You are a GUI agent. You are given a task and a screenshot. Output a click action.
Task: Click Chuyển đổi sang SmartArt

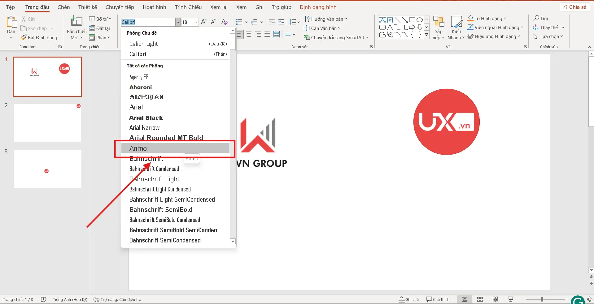(336, 37)
